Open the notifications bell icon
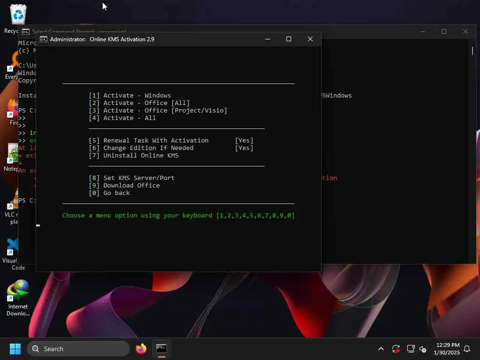This screenshot has width=480, height=360. tap(467, 349)
